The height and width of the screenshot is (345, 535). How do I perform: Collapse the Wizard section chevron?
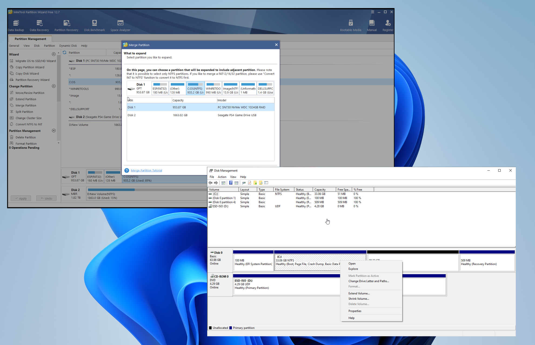pyautogui.click(x=54, y=54)
